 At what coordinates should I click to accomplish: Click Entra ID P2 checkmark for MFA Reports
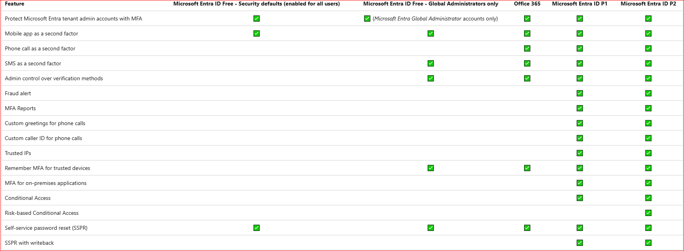(649, 108)
